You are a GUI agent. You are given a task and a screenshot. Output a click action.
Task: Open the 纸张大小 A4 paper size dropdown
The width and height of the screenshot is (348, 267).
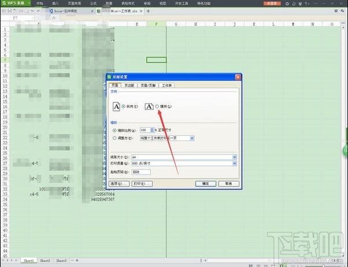tap(235, 157)
